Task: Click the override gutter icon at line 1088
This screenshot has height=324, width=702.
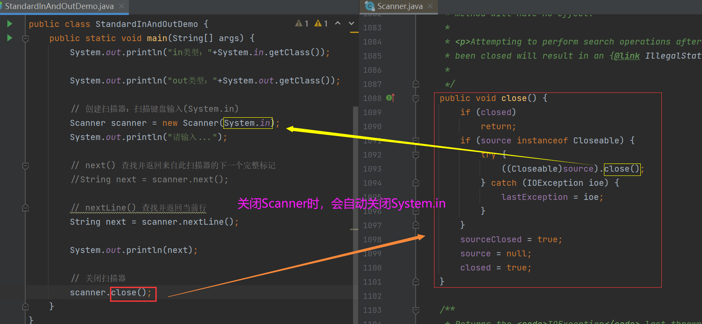Action: point(390,98)
